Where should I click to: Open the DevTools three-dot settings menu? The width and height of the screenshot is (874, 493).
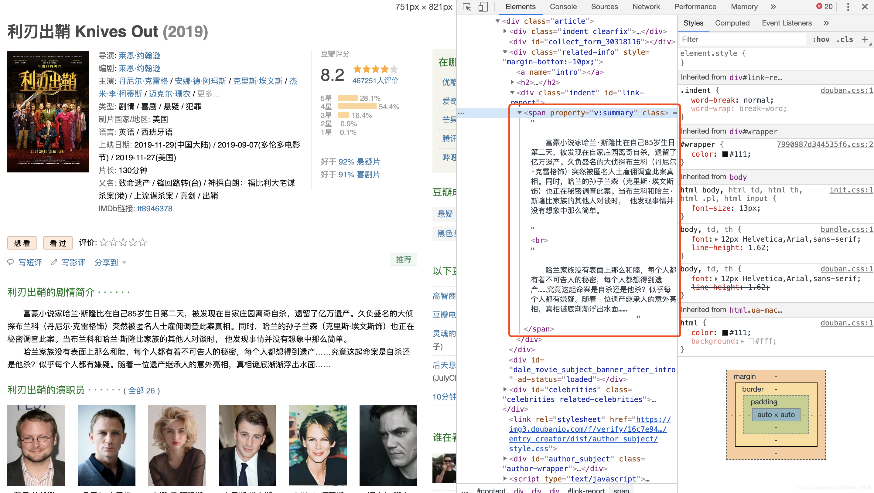click(848, 7)
